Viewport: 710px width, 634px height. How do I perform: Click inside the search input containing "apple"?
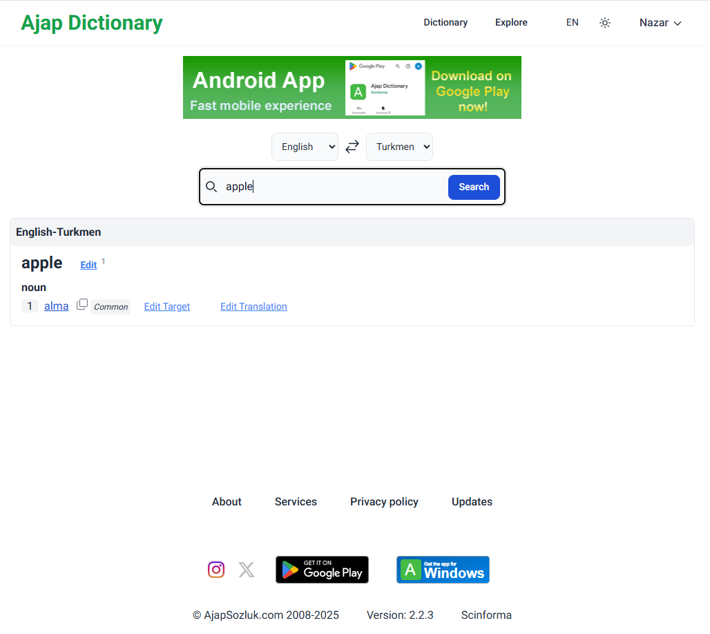click(x=325, y=187)
